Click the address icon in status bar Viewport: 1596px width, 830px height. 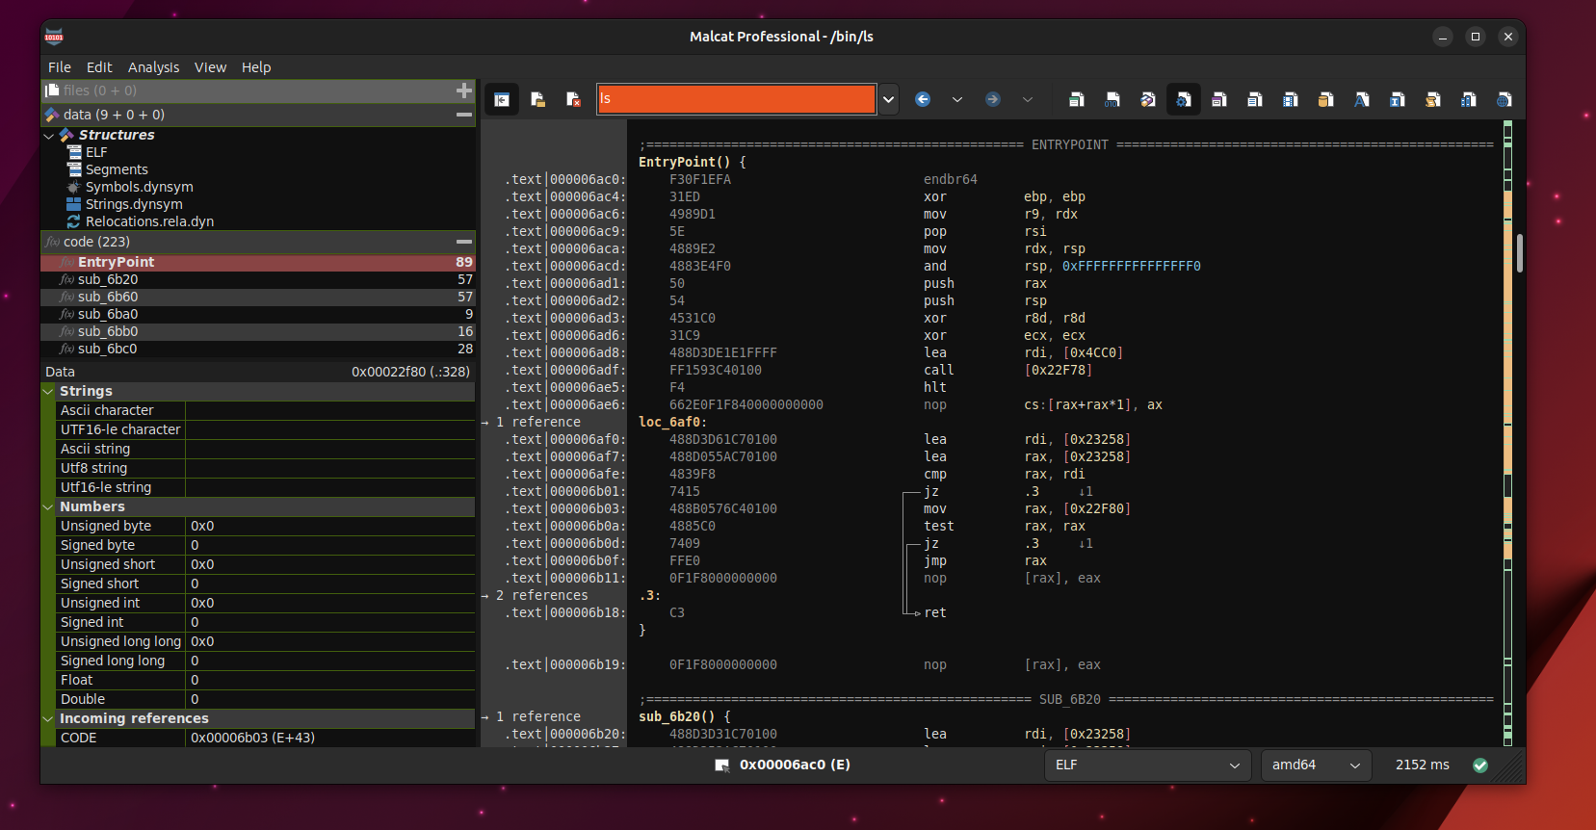[722, 765]
